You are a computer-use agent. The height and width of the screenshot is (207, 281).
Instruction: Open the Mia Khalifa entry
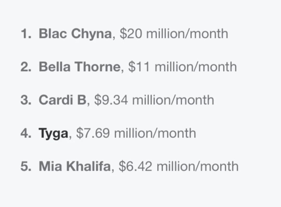coord(75,167)
